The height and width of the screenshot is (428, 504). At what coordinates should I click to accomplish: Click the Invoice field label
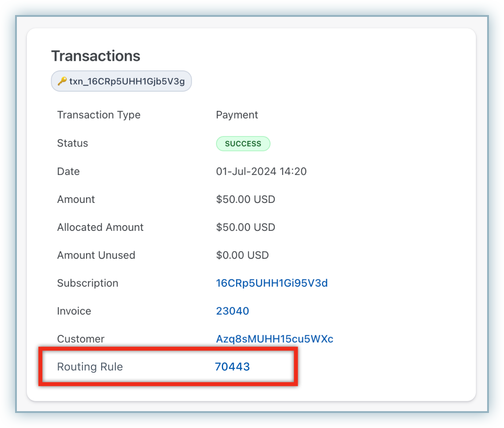pos(74,311)
